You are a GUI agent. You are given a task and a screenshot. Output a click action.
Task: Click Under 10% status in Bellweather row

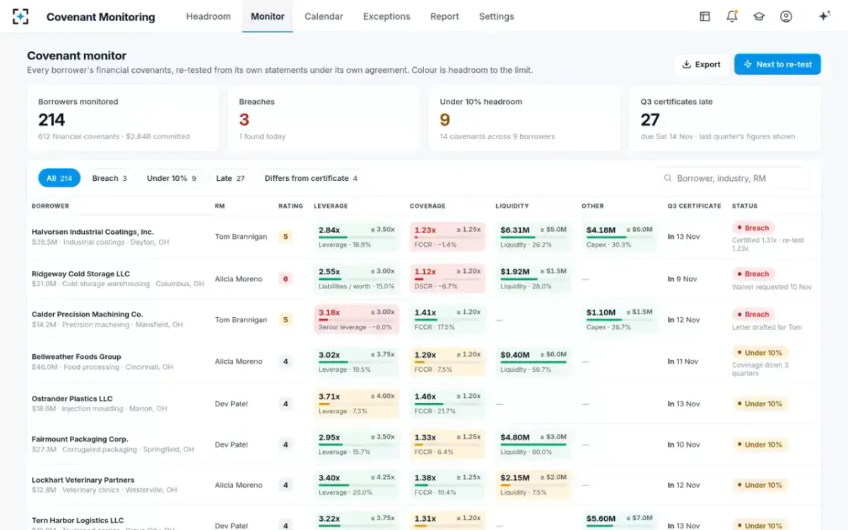[x=760, y=353]
